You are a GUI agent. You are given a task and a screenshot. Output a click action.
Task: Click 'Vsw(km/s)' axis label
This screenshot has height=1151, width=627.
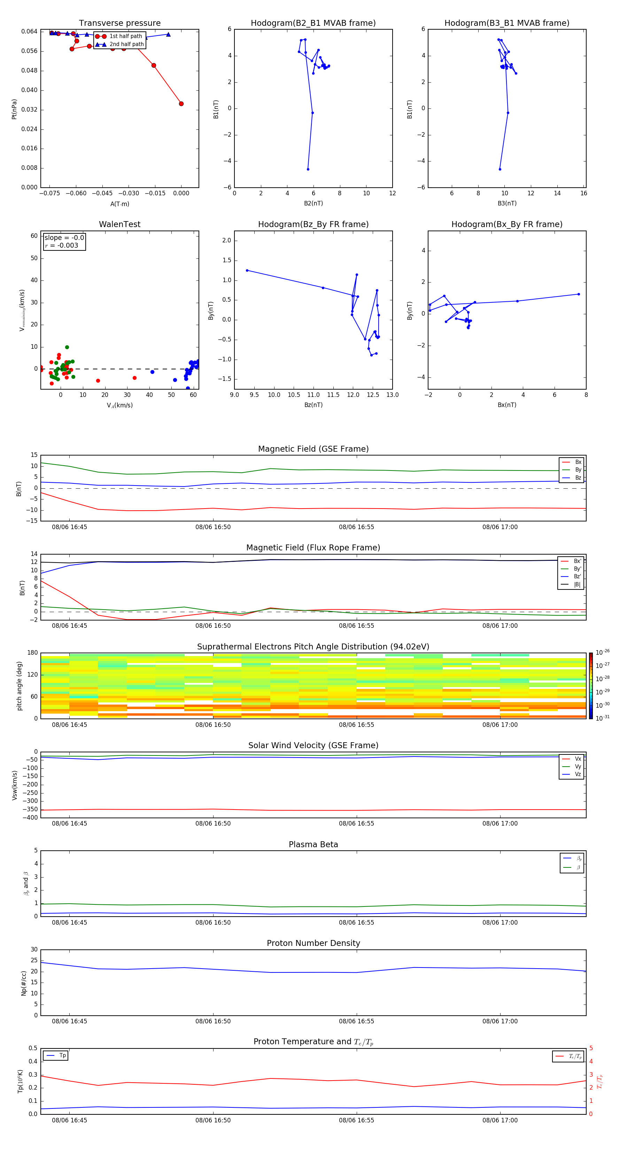pyautogui.click(x=15, y=785)
